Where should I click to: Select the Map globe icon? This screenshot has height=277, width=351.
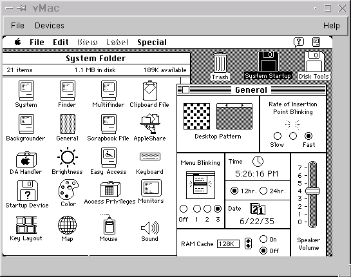pos(67,225)
